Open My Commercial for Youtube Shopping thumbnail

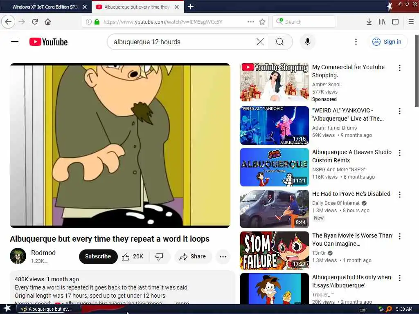(275, 82)
